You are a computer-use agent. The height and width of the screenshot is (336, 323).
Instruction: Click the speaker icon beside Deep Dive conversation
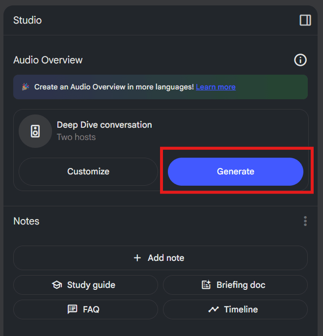pyautogui.click(x=35, y=131)
